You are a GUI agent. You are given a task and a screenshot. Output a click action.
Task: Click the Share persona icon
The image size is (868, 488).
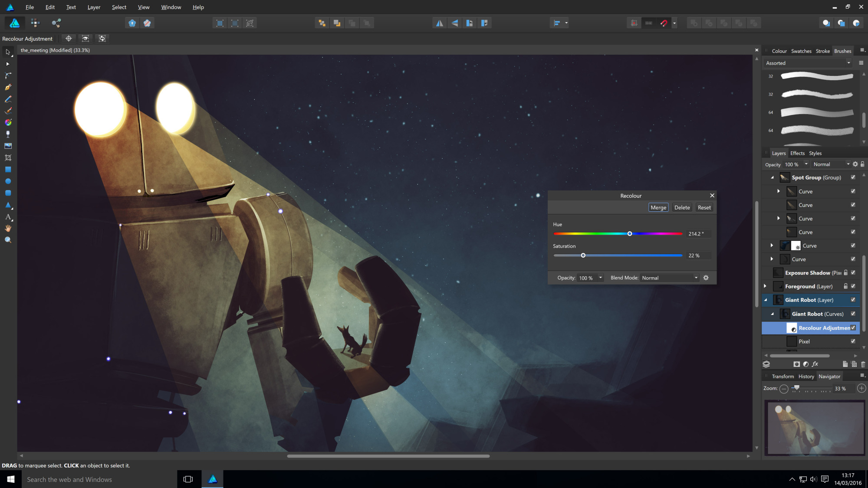pos(56,23)
